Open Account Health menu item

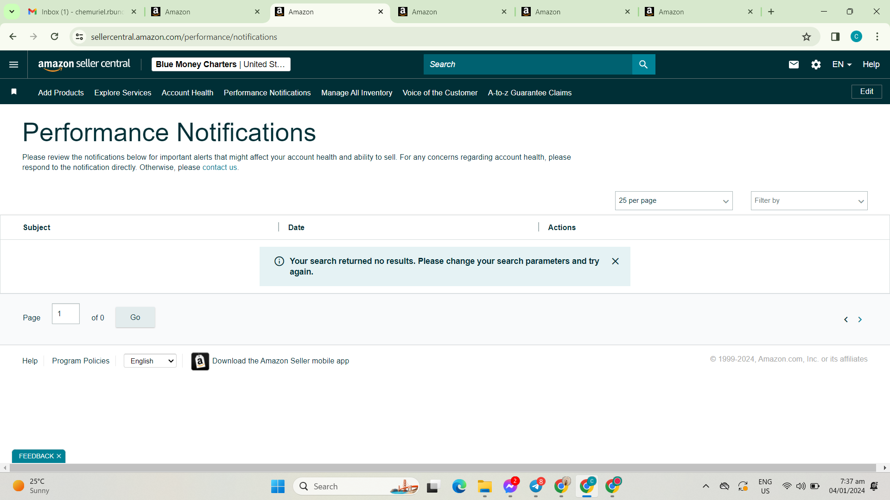pos(187,93)
